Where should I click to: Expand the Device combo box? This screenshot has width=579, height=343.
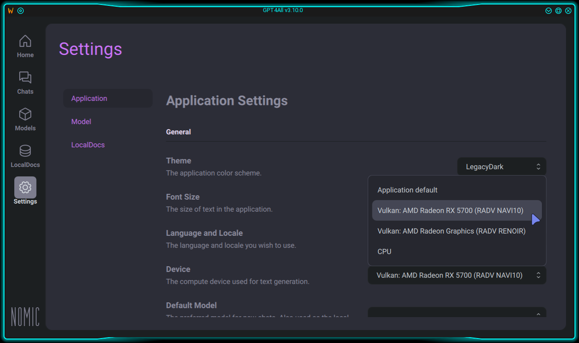pyautogui.click(x=456, y=276)
